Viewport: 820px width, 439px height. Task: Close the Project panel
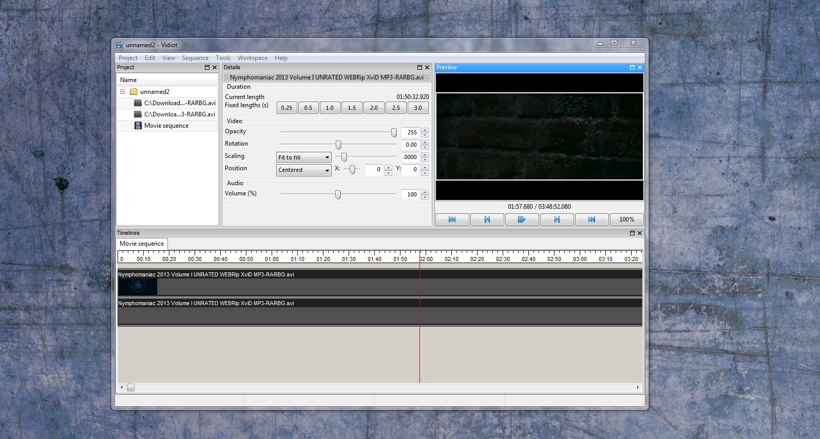(x=215, y=68)
